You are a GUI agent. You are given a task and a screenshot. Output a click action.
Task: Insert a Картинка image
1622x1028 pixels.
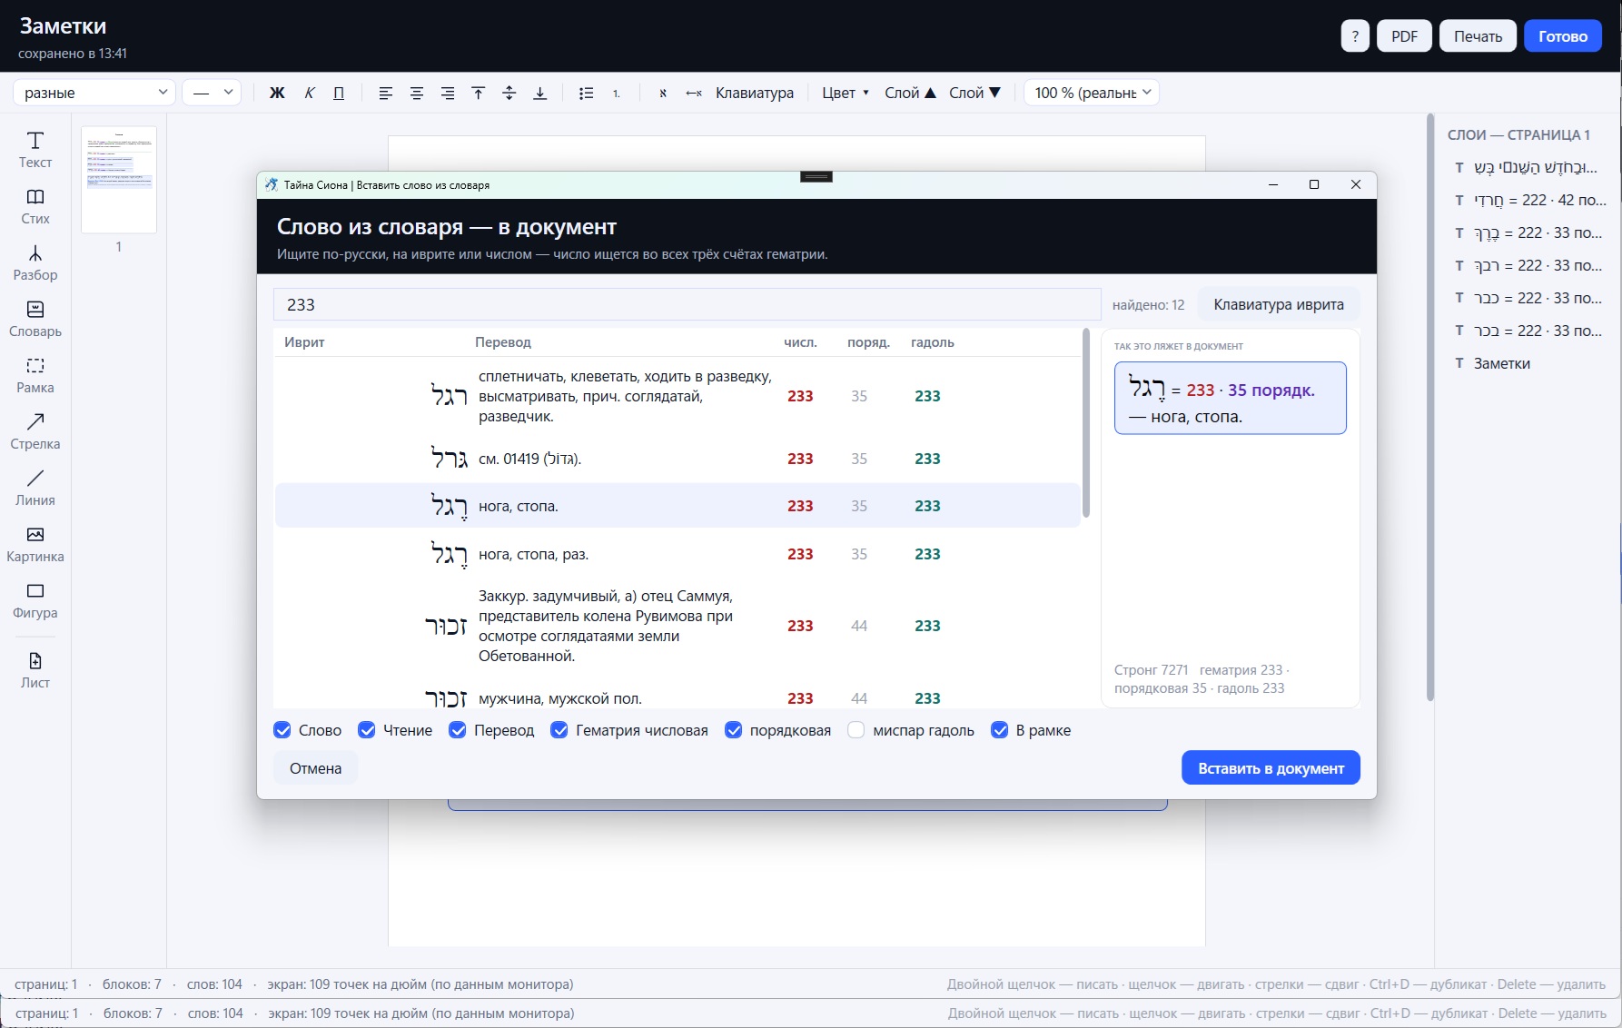[x=35, y=544]
